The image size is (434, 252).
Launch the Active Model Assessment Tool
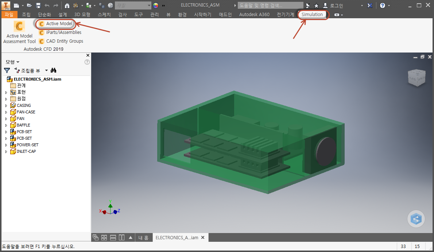tap(19, 32)
